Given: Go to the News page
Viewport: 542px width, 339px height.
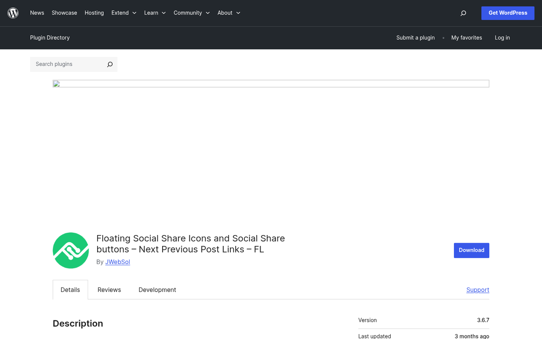Looking at the screenshot, I should (37, 13).
